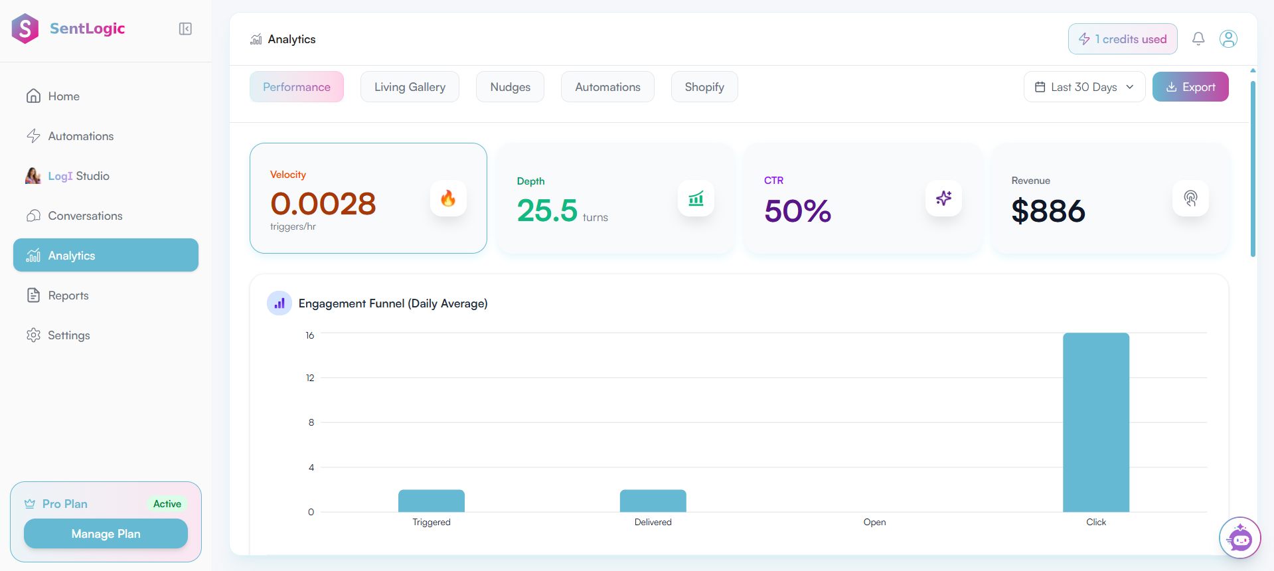Open LogI Studio

[106, 176]
